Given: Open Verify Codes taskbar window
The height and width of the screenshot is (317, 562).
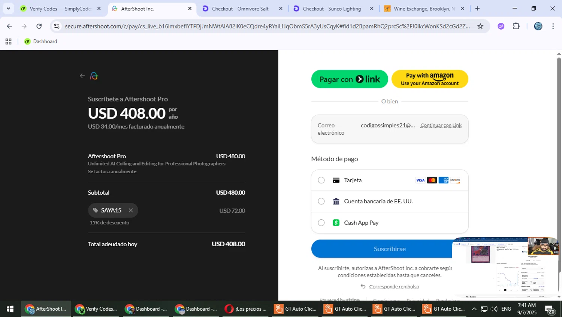Looking at the screenshot, I should [x=96, y=309].
